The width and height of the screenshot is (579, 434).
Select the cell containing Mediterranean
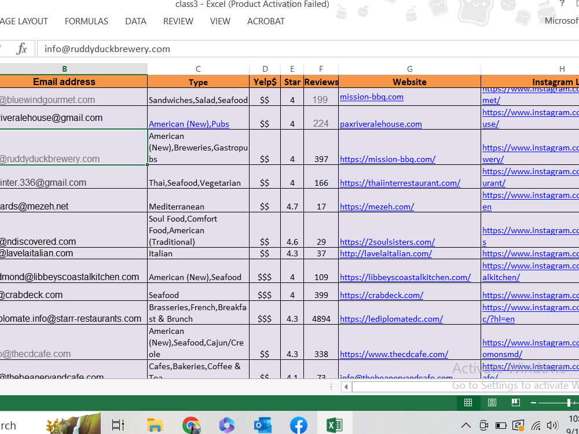point(198,200)
